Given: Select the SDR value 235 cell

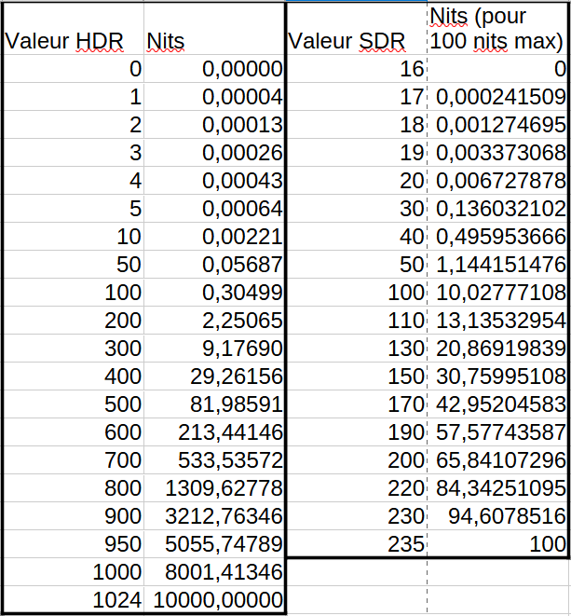Looking at the screenshot, I should coord(356,544).
